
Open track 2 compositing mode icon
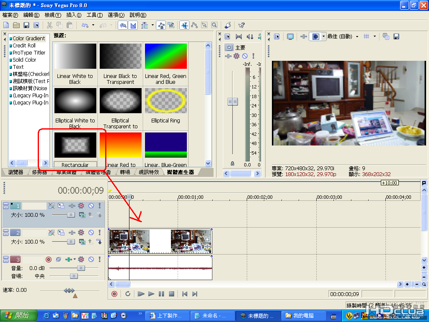tap(61, 233)
